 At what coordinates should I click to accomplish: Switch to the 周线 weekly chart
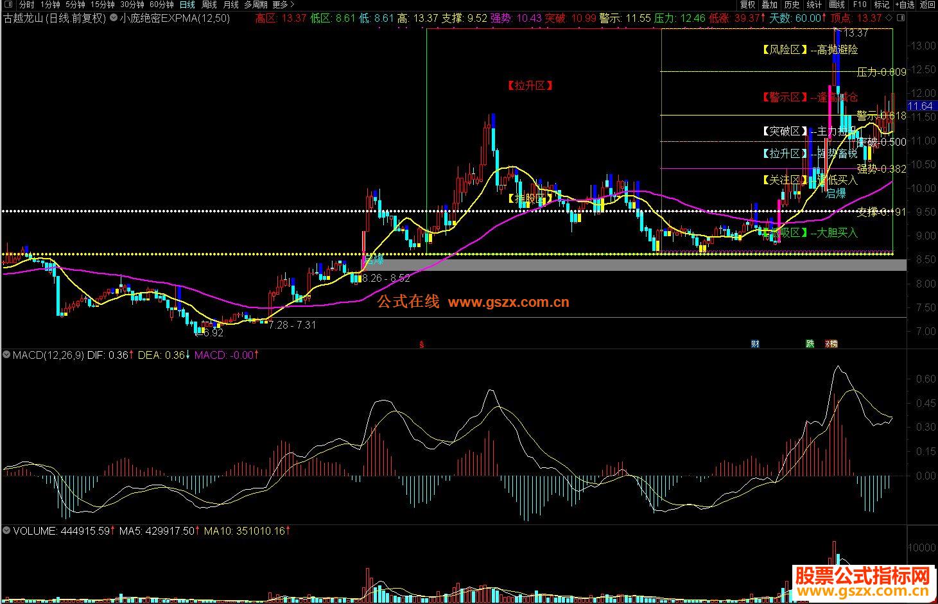click(209, 4)
